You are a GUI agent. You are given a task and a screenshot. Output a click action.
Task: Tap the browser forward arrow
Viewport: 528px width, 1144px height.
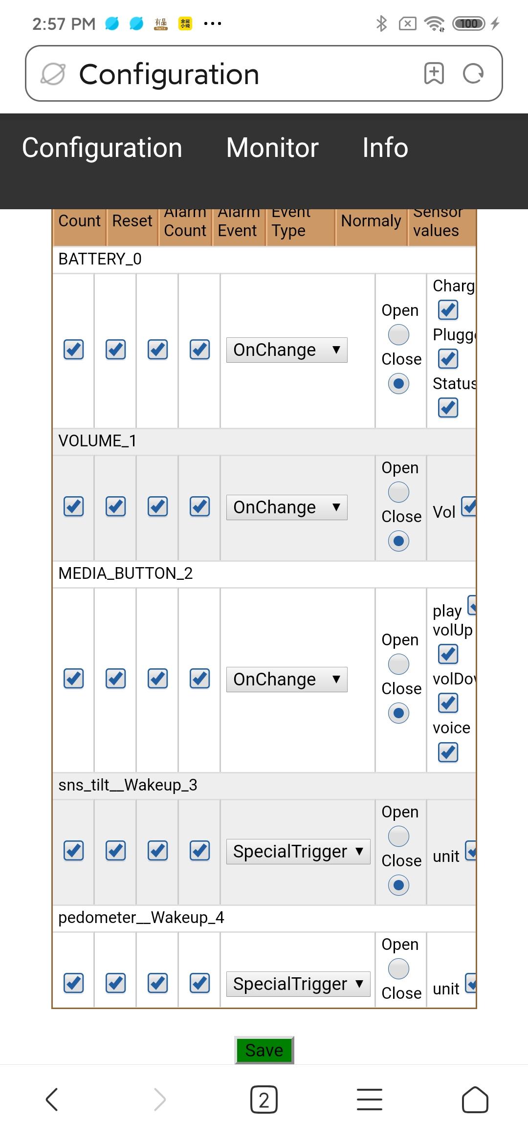click(159, 1100)
